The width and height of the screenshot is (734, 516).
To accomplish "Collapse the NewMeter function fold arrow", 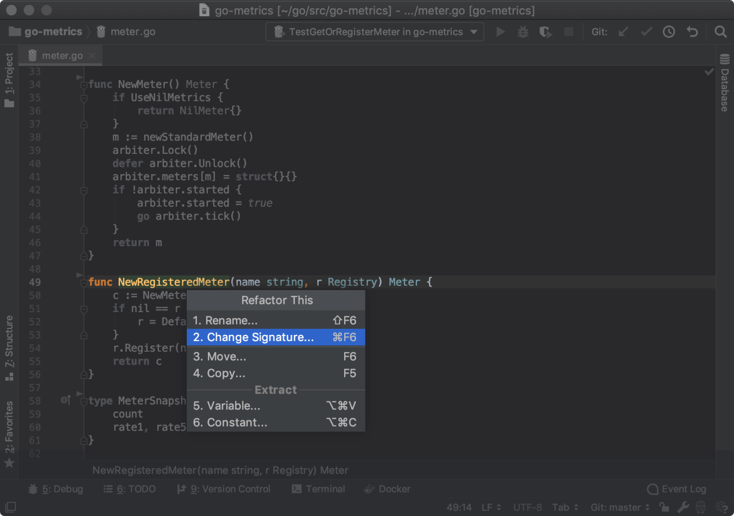I will [x=84, y=84].
